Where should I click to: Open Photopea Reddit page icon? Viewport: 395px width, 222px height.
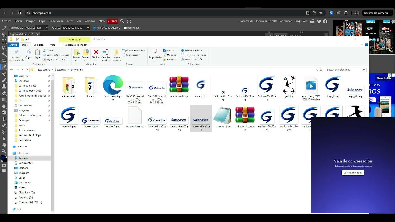pyautogui.click(x=312, y=21)
